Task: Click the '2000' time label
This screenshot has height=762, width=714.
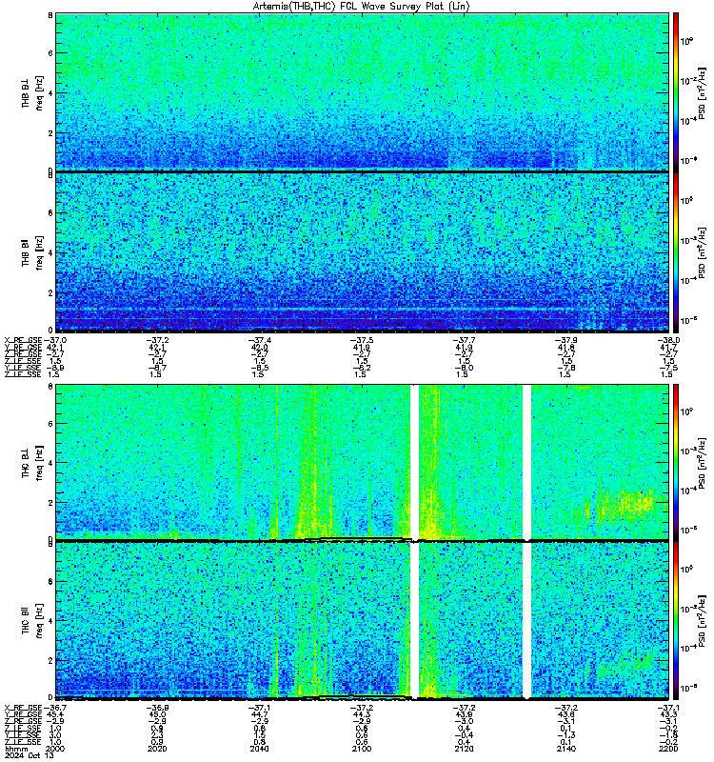Action: [x=54, y=749]
